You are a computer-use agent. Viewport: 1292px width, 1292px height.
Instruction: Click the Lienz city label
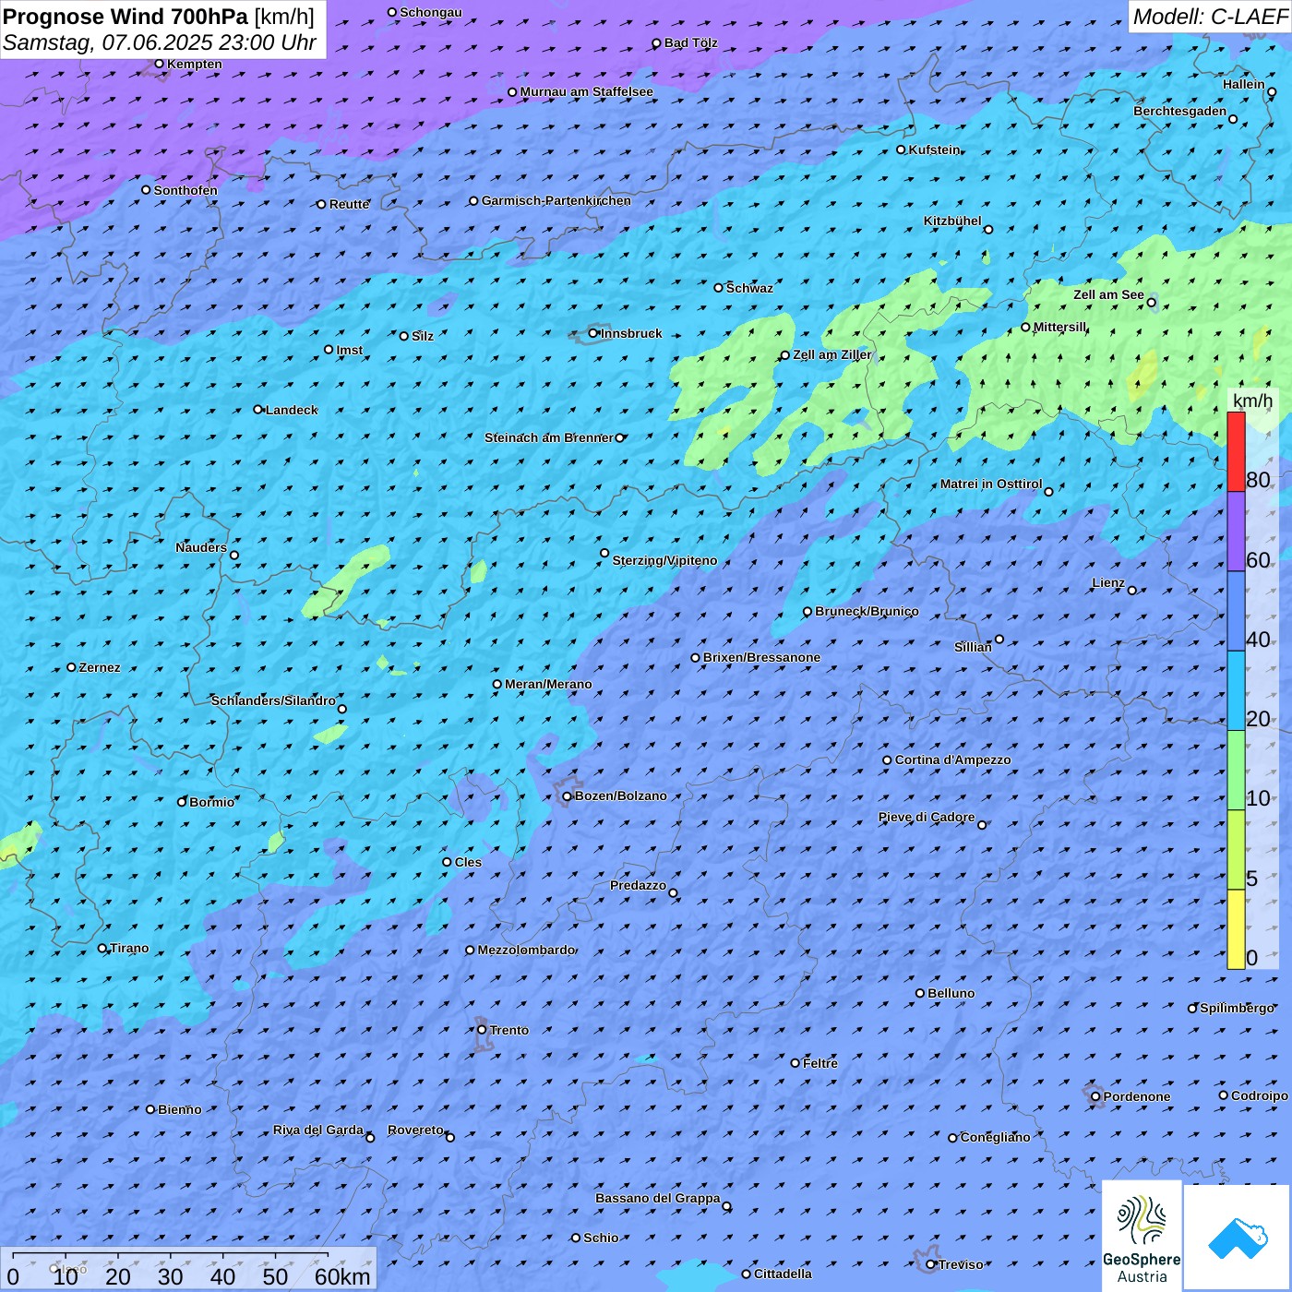pyautogui.click(x=1108, y=582)
